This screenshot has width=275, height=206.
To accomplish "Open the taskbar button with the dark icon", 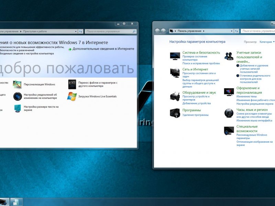I will [4, 202].
